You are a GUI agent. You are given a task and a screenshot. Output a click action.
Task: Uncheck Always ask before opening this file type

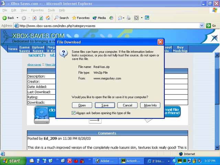74,113
